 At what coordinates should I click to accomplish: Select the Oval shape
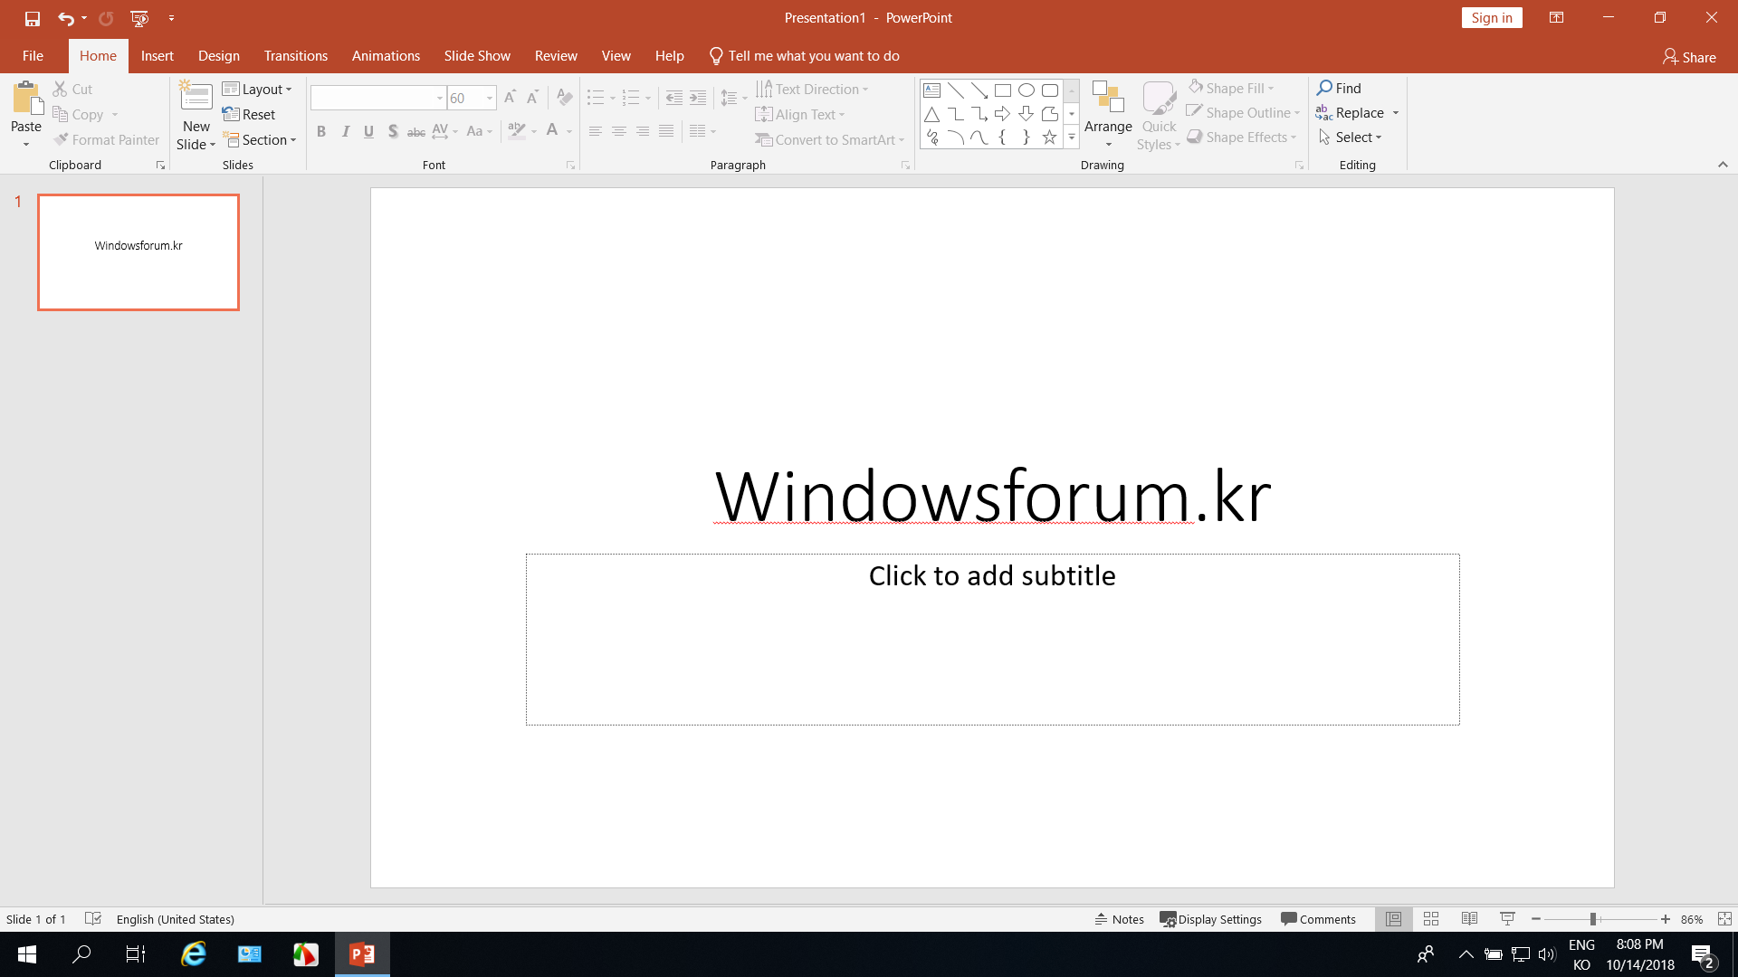(1027, 90)
